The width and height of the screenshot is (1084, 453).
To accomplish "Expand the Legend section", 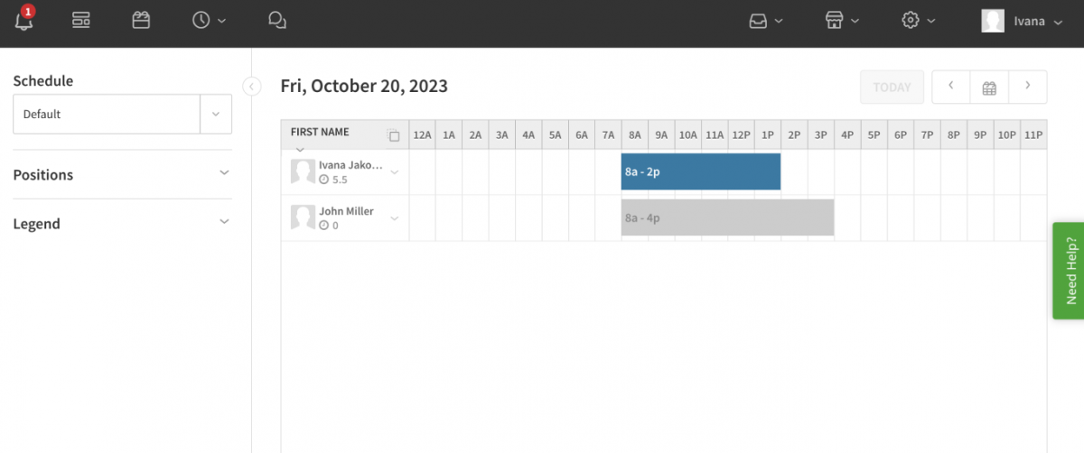I will pos(122,223).
